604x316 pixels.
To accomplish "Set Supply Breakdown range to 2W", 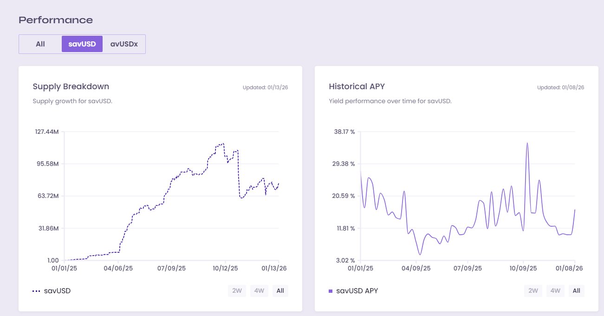I will point(237,291).
